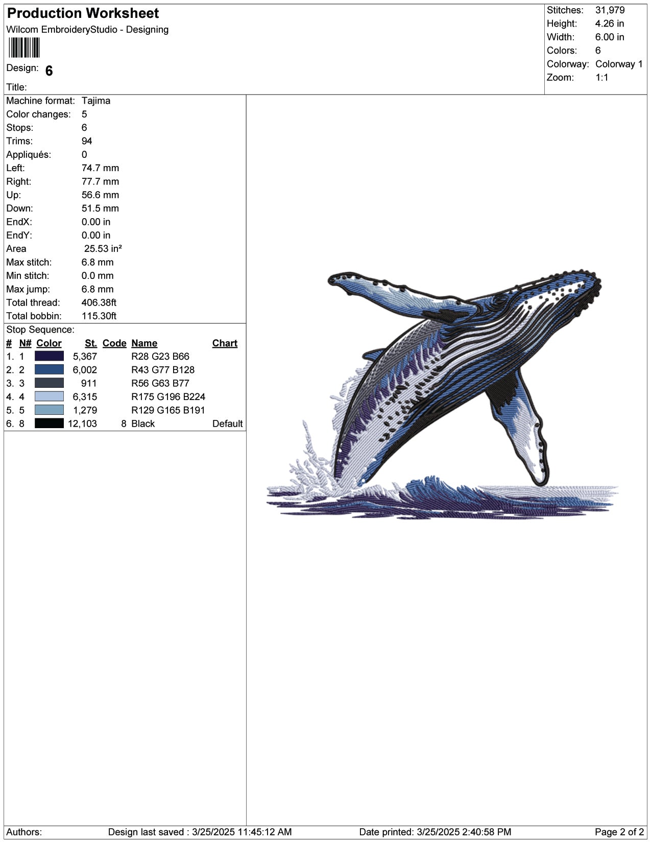Click the barcode image under the title
The image size is (651, 843).
(x=24, y=48)
